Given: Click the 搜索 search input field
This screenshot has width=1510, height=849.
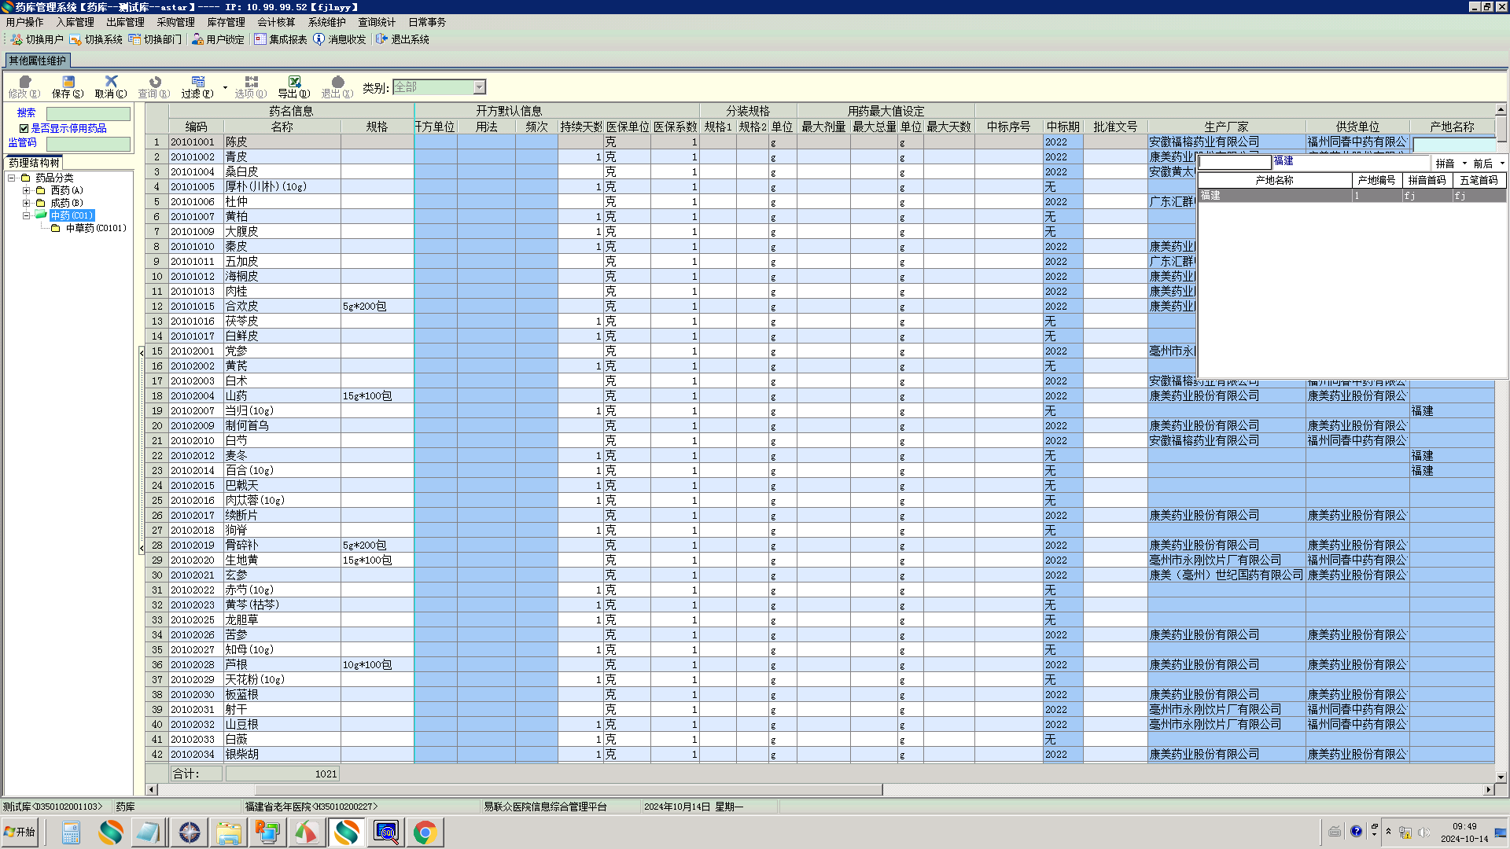Looking at the screenshot, I should pos(88,114).
